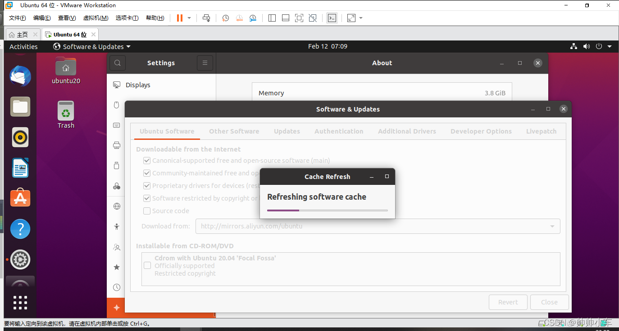Image resolution: width=619 pixels, height=331 pixels.
Task: Enable the Source code checkbox
Action: pyautogui.click(x=147, y=211)
